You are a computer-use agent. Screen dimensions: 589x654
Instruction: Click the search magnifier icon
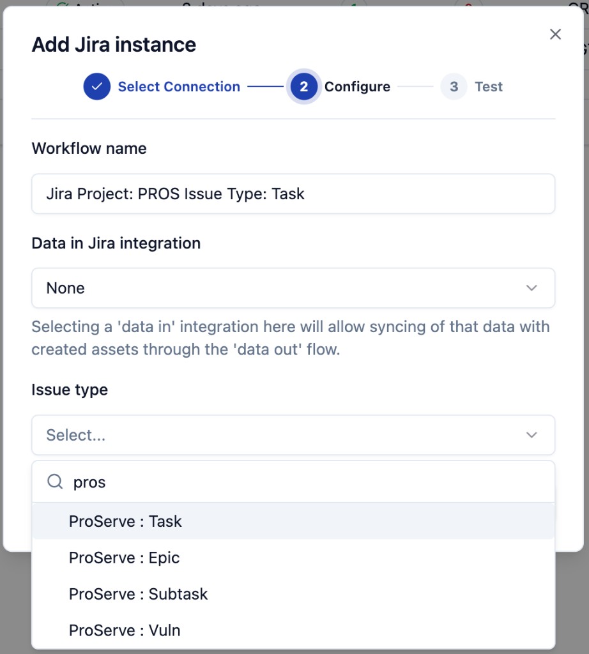point(55,482)
